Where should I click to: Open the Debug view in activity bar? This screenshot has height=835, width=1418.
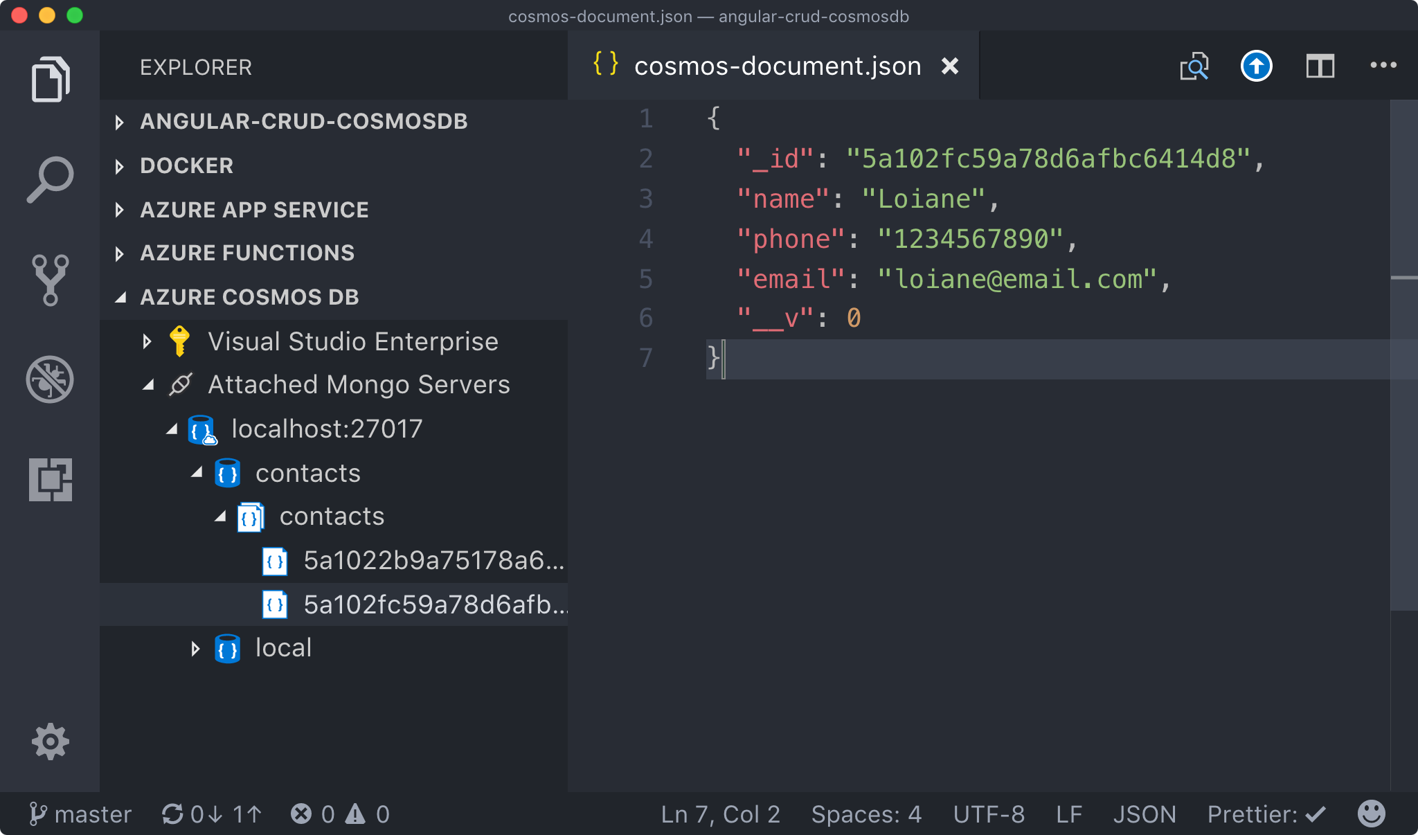click(x=50, y=379)
